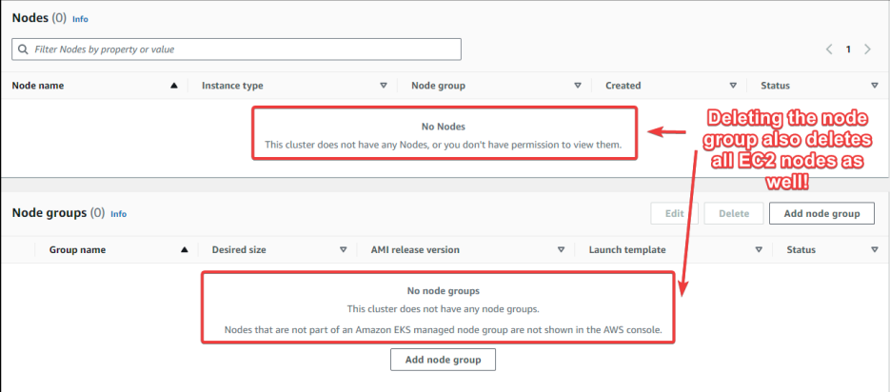Click the Created column header
This screenshot has width=890, height=392.
pyautogui.click(x=623, y=86)
